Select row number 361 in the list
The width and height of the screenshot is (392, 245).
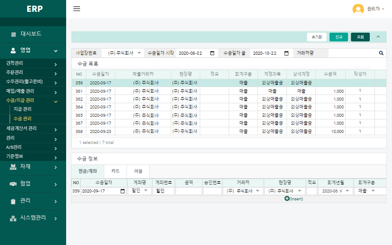pos(229,91)
